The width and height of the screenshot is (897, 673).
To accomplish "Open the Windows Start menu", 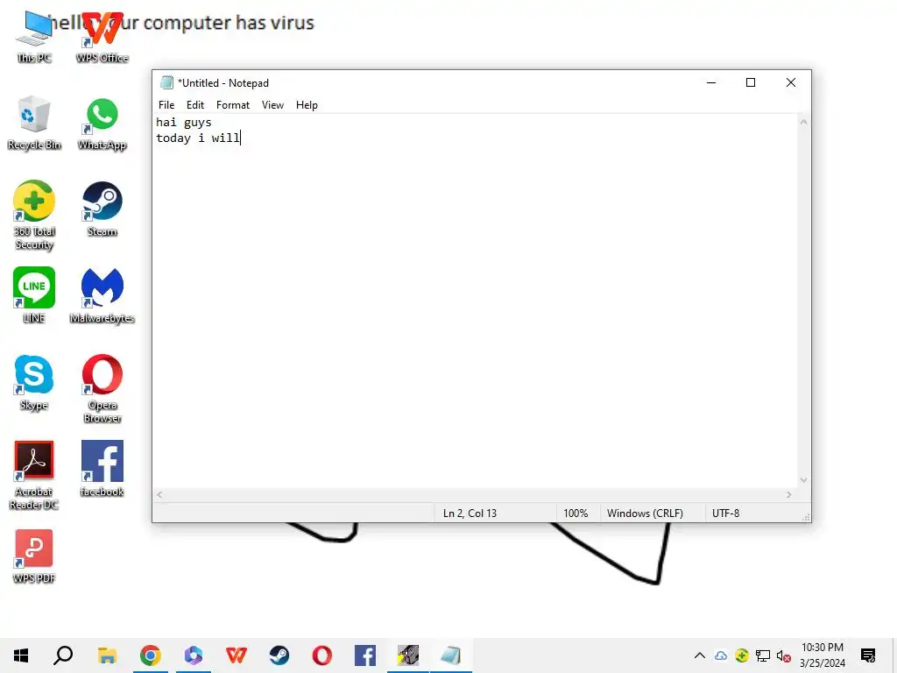I will click(x=21, y=655).
